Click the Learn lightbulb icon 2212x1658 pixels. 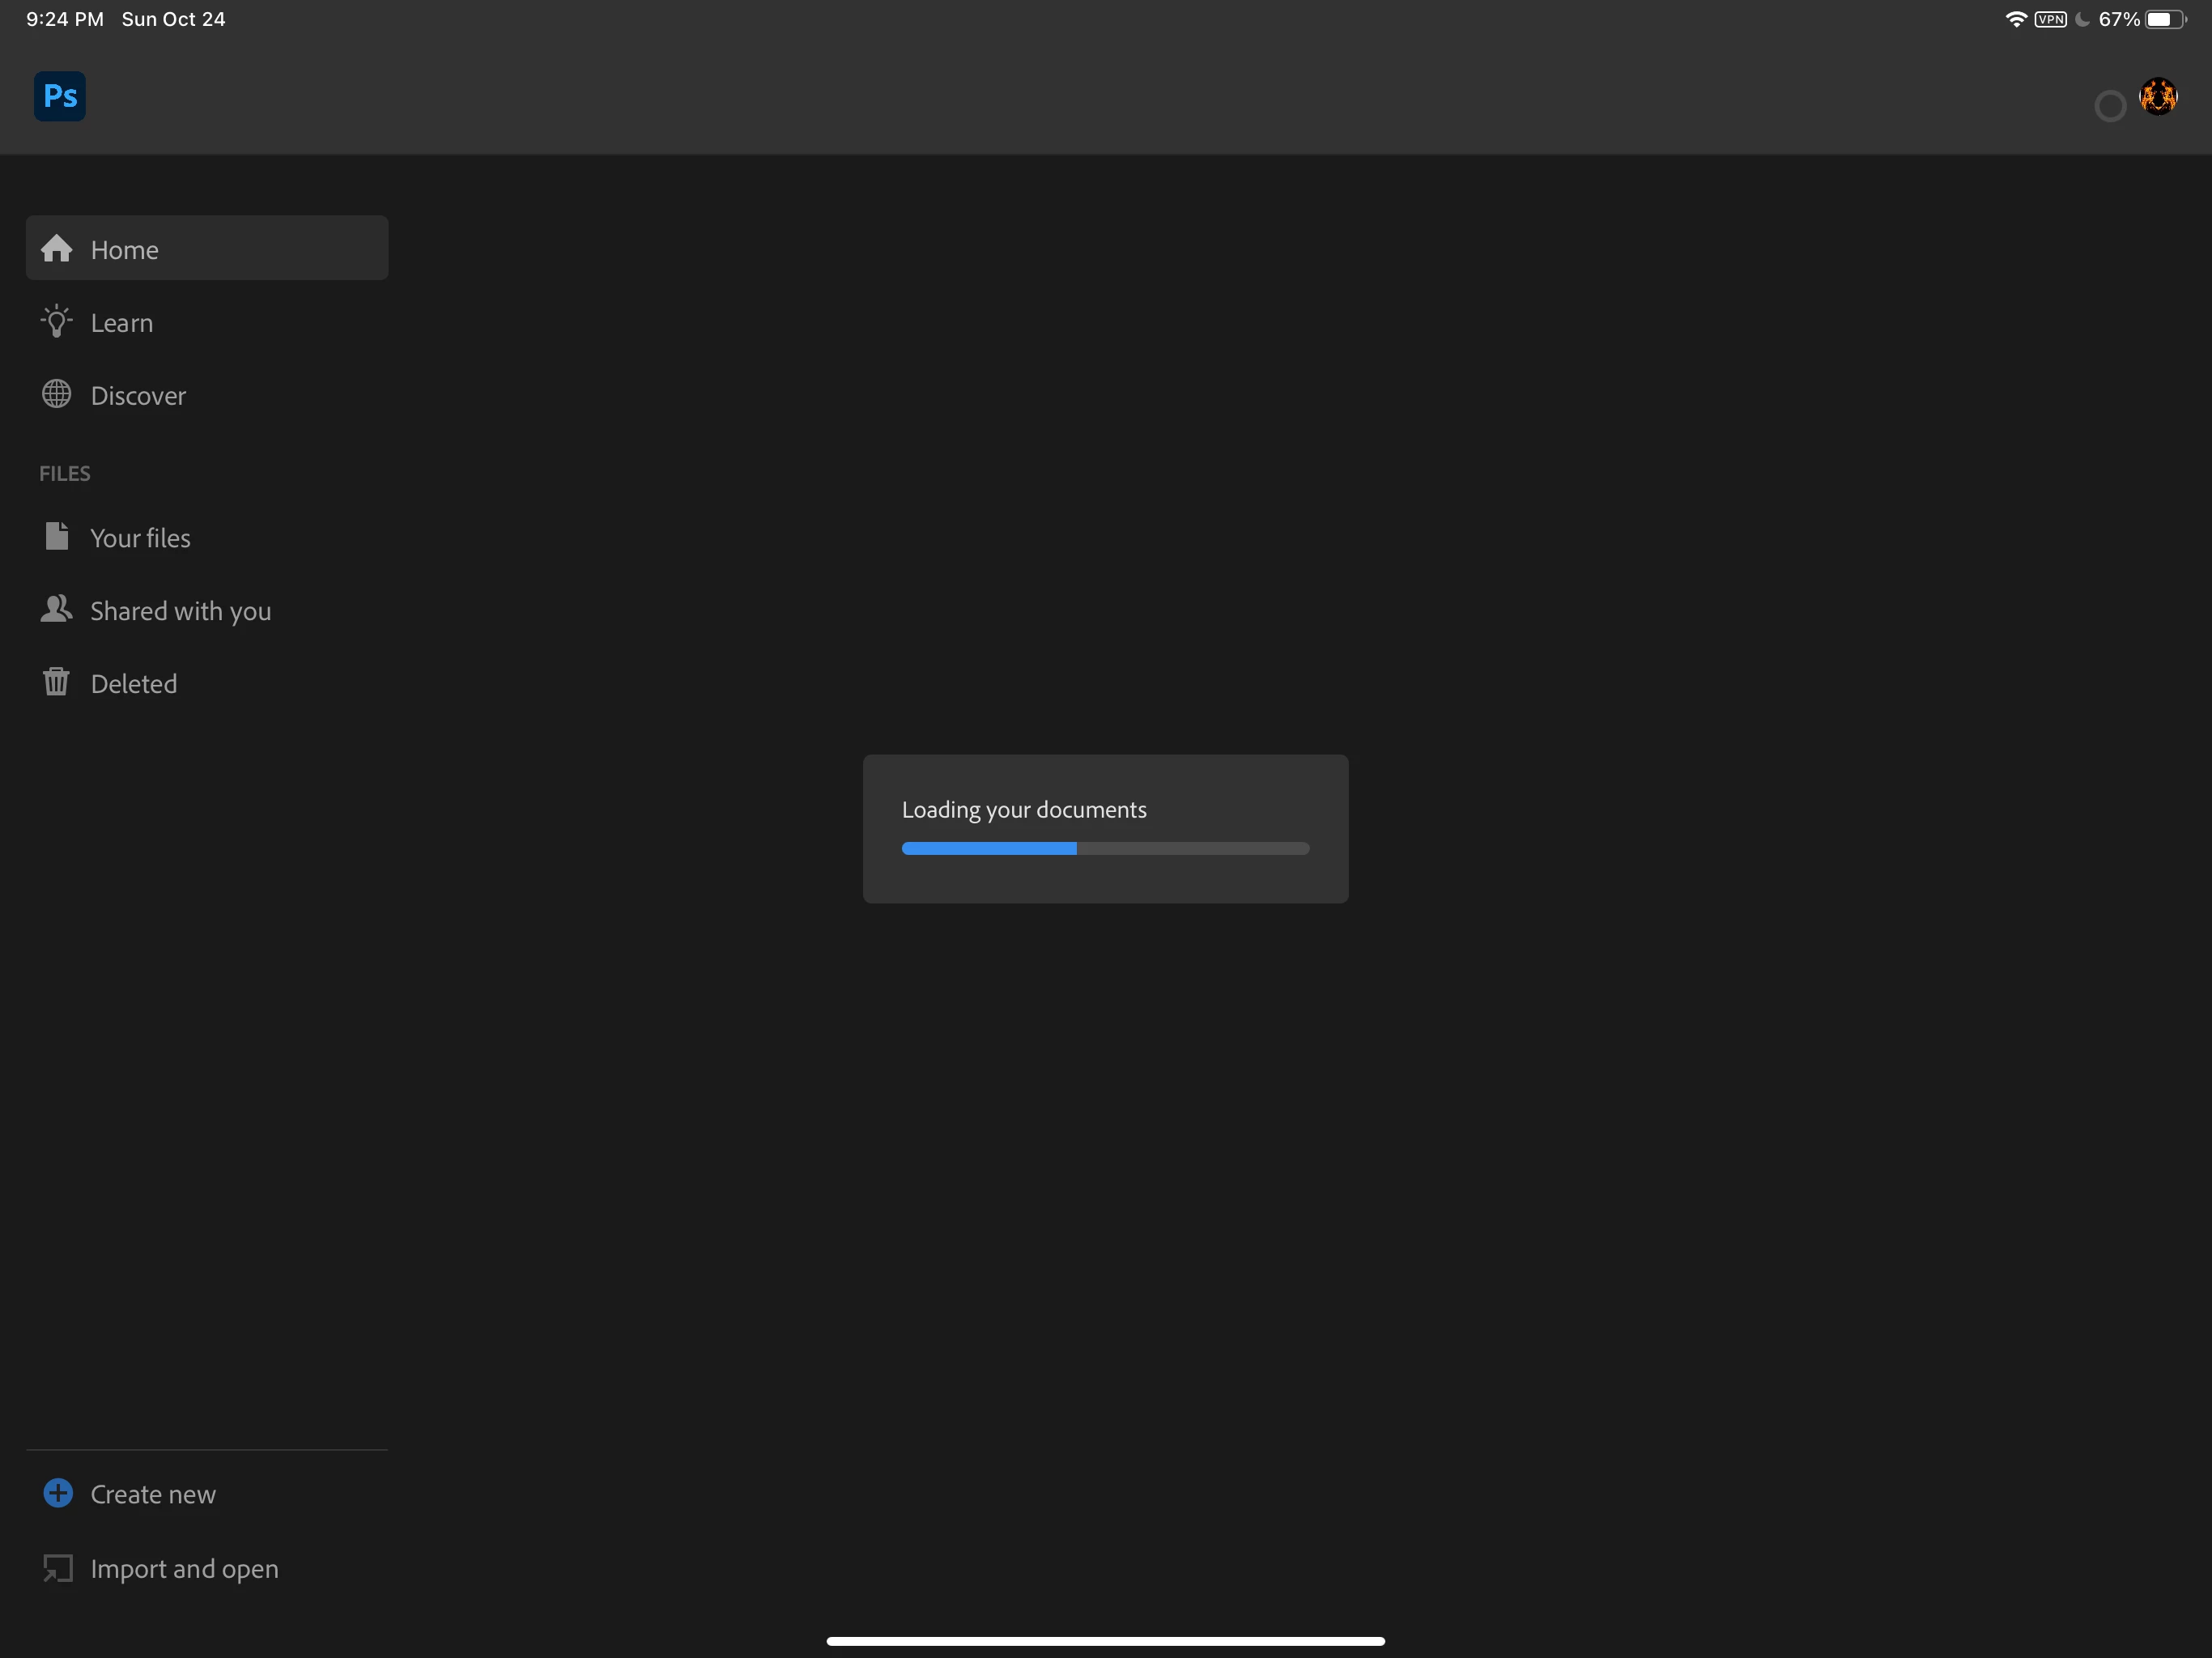click(57, 322)
